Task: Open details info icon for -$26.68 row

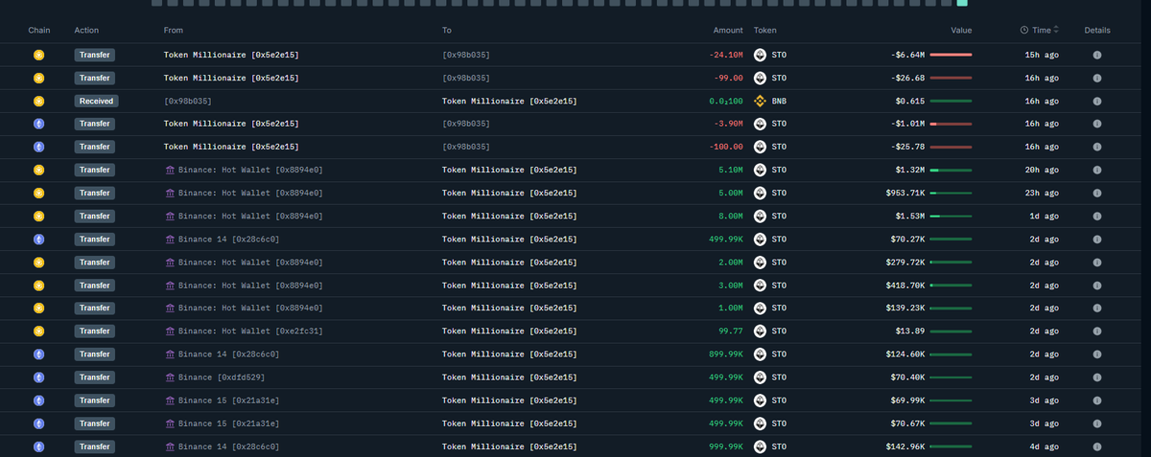Action: click(x=1096, y=78)
